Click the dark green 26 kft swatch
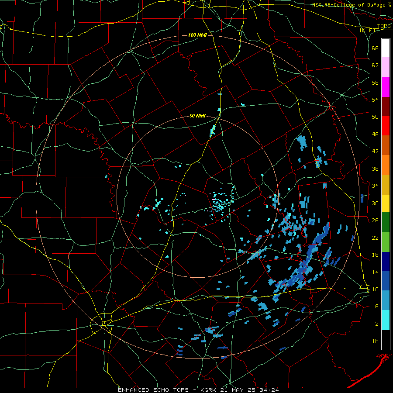 point(386,222)
